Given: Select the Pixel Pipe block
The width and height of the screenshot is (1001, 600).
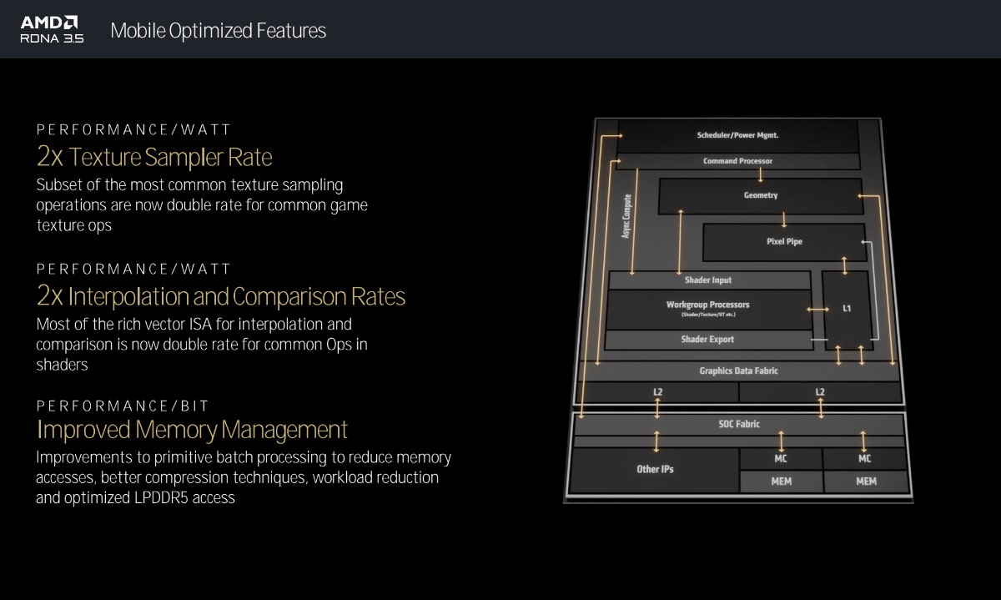Looking at the screenshot, I should click(x=784, y=242).
